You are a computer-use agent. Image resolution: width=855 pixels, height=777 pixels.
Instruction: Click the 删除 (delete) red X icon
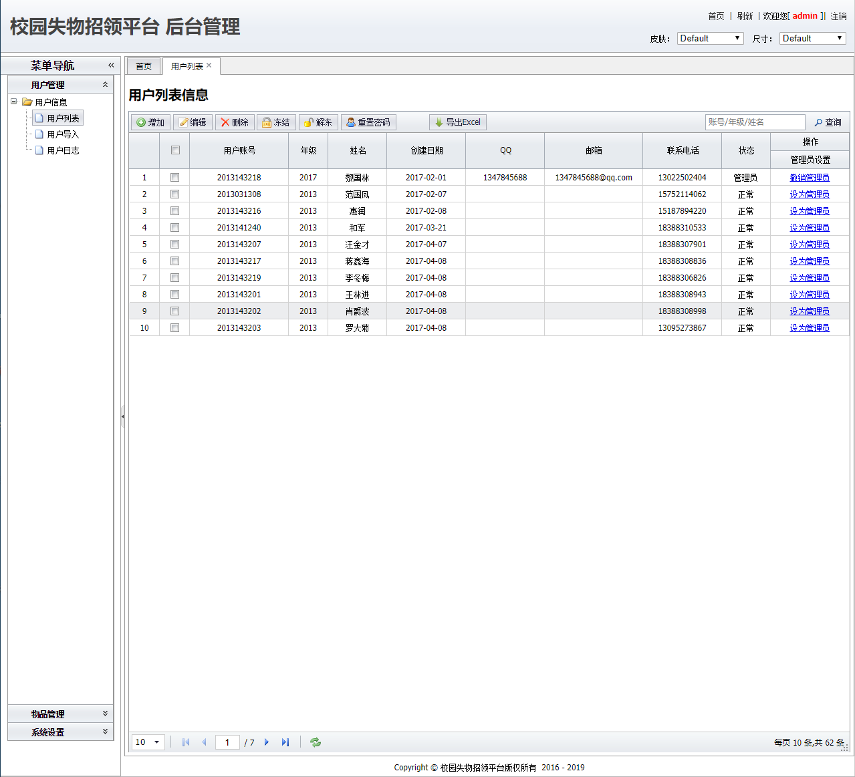coord(225,122)
